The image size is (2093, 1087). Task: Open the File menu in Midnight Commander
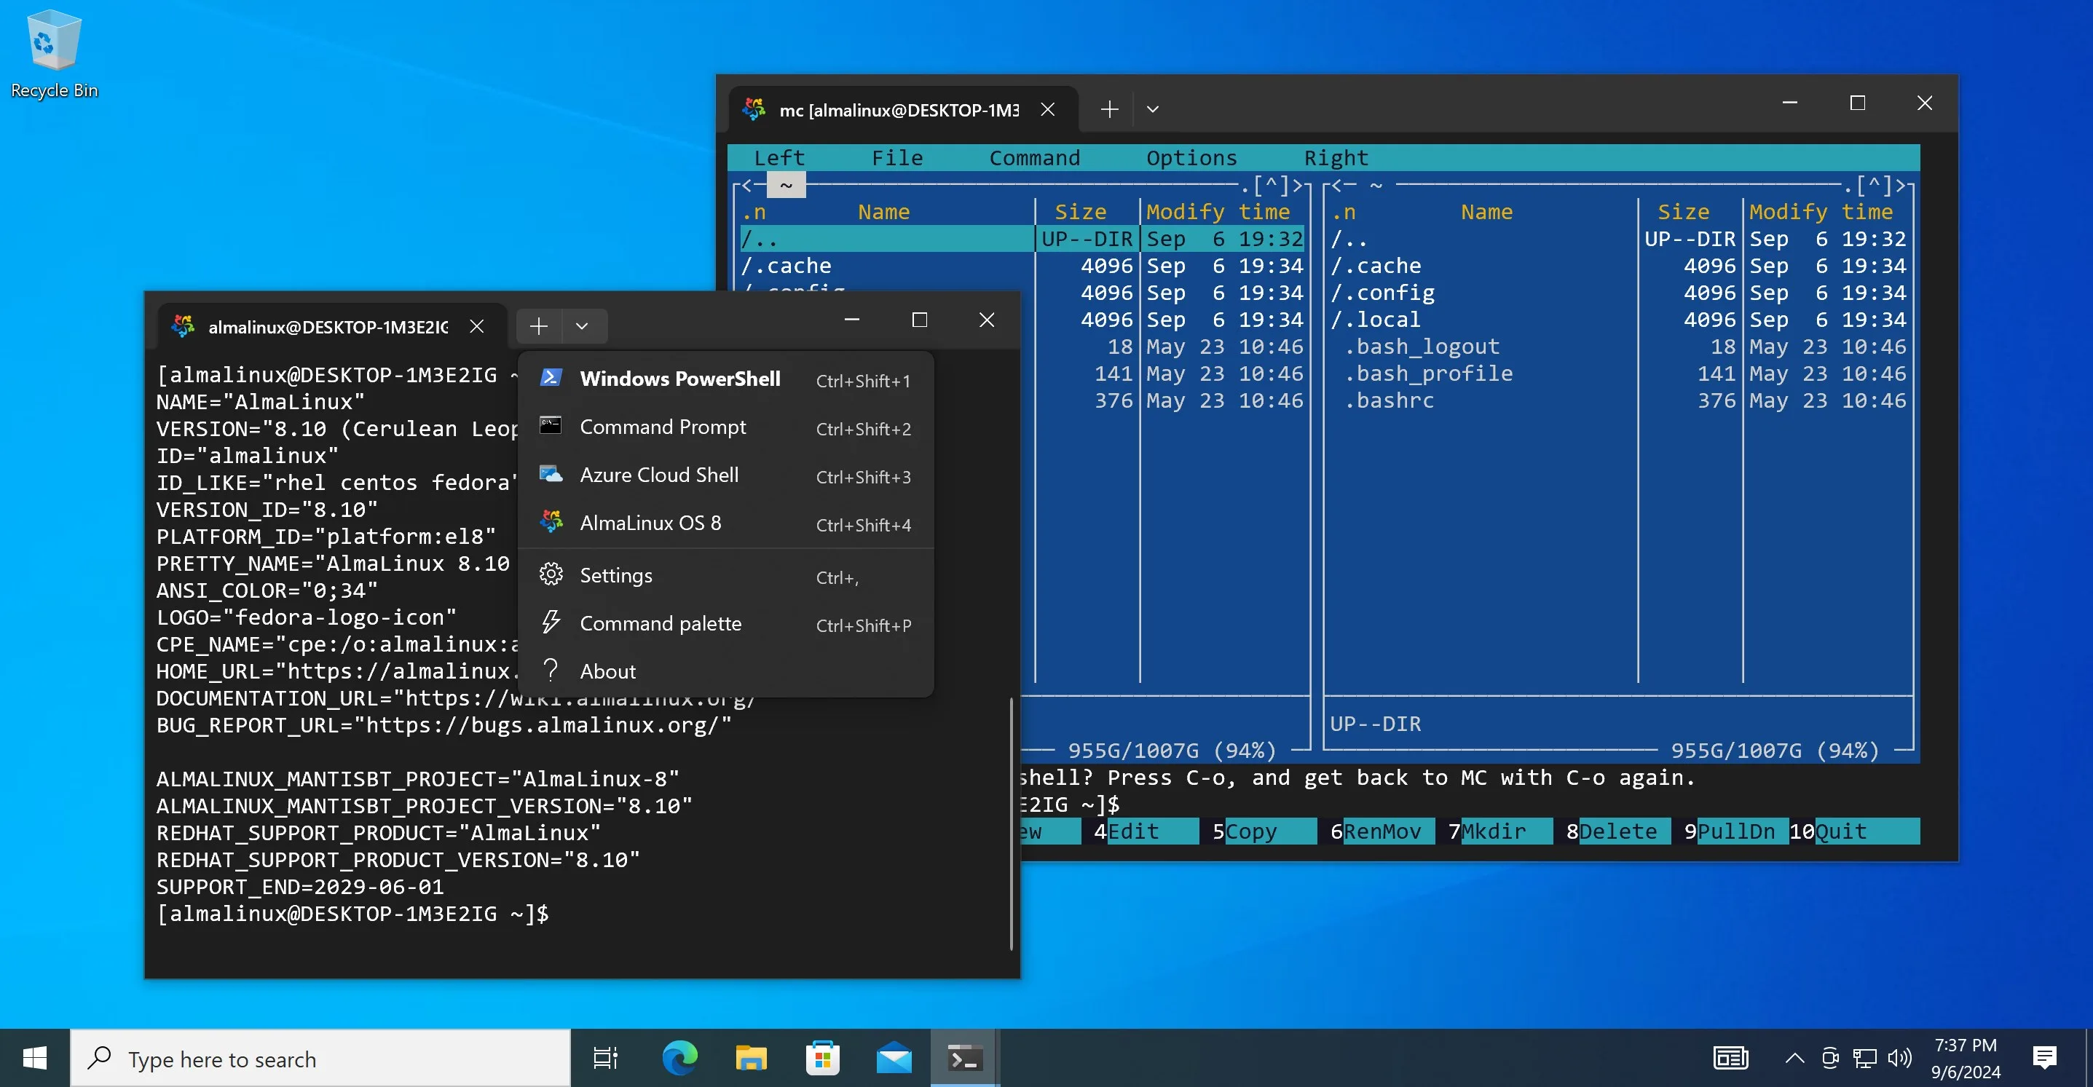897,157
